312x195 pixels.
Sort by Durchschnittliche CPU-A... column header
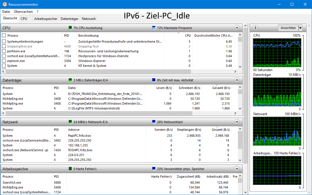[x=213, y=36]
